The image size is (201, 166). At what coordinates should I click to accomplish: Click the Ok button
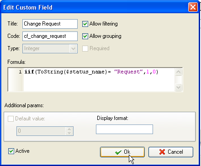pyautogui.click(x=122, y=152)
